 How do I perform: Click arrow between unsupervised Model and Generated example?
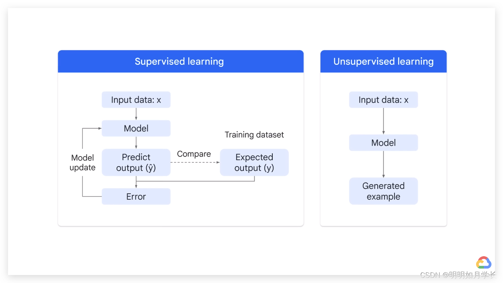point(383,164)
